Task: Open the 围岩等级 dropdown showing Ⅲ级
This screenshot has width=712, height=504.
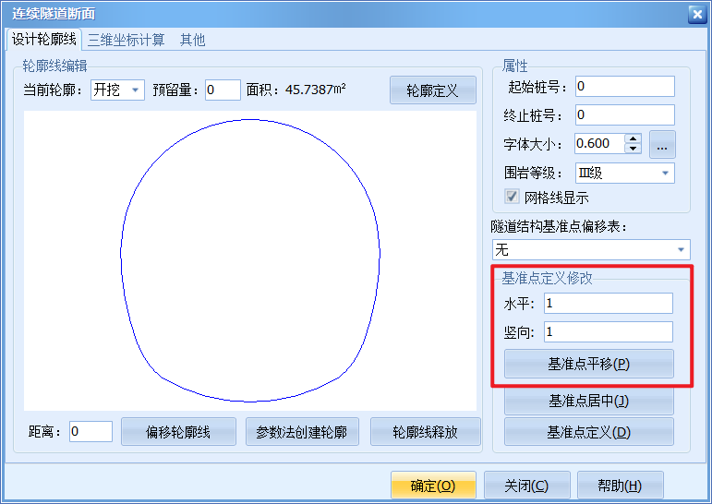Action: [x=625, y=173]
